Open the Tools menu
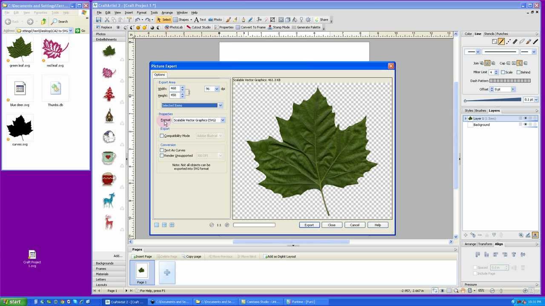545x306 pixels. (154, 13)
